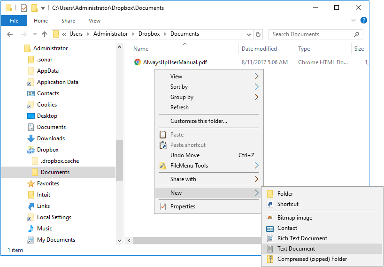Switch to the Home ribbon tab
384x267 pixels.
tap(41, 21)
